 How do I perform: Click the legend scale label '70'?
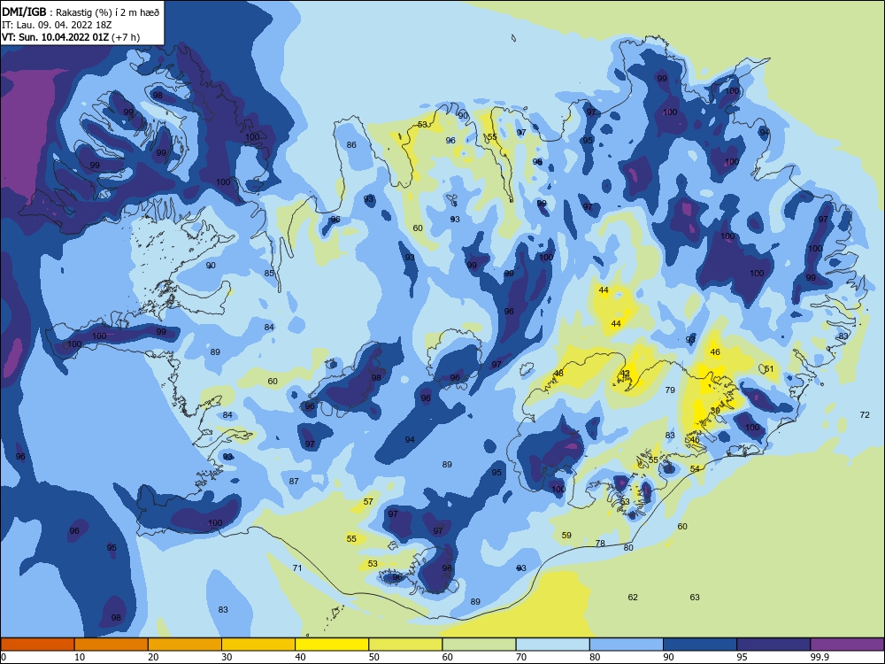pyautogui.click(x=521, y=657)
